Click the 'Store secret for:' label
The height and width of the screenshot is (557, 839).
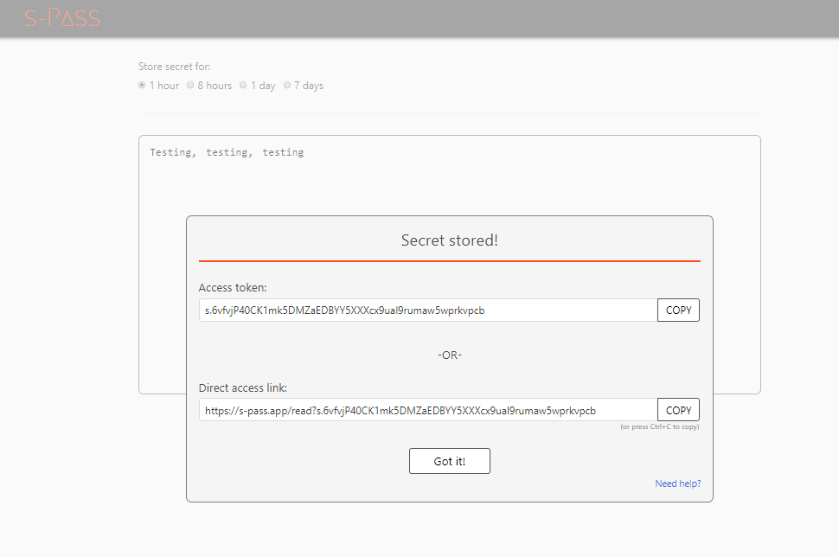pyautogui.click(x=174, y=67)
